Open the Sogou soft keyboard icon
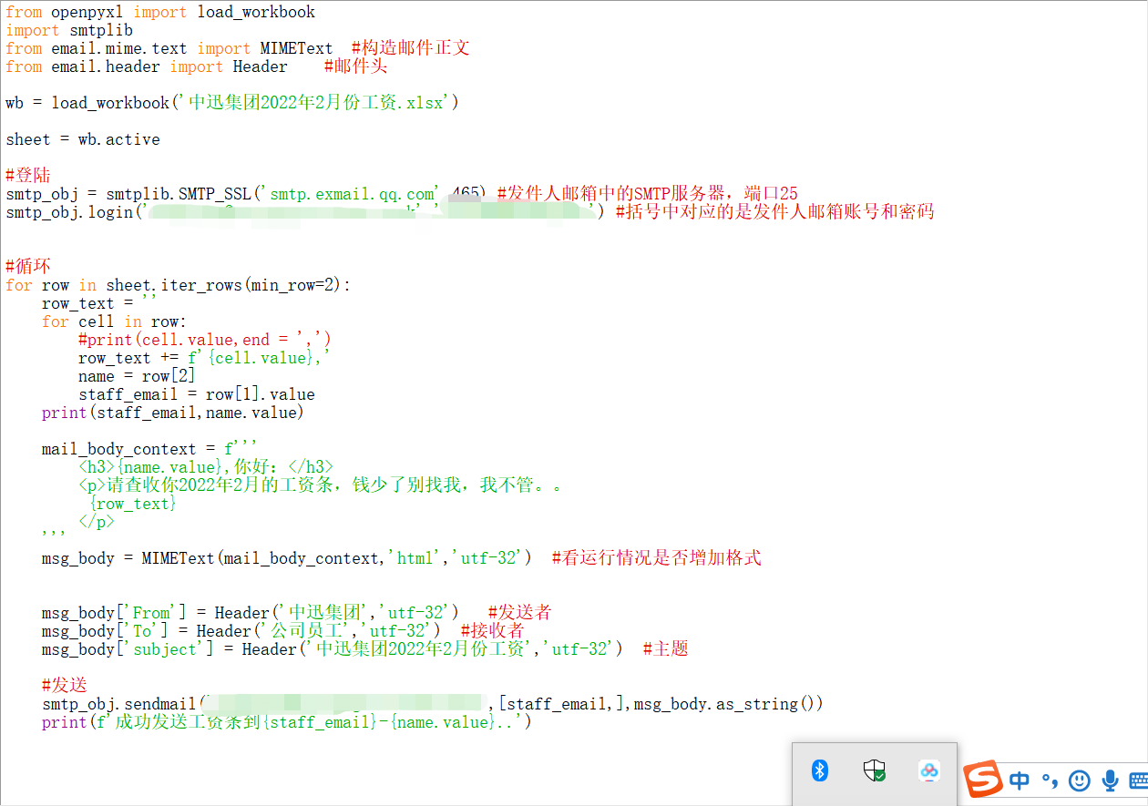The width and height of the screenshot is (1148, 806). (x=1138, y=780)
